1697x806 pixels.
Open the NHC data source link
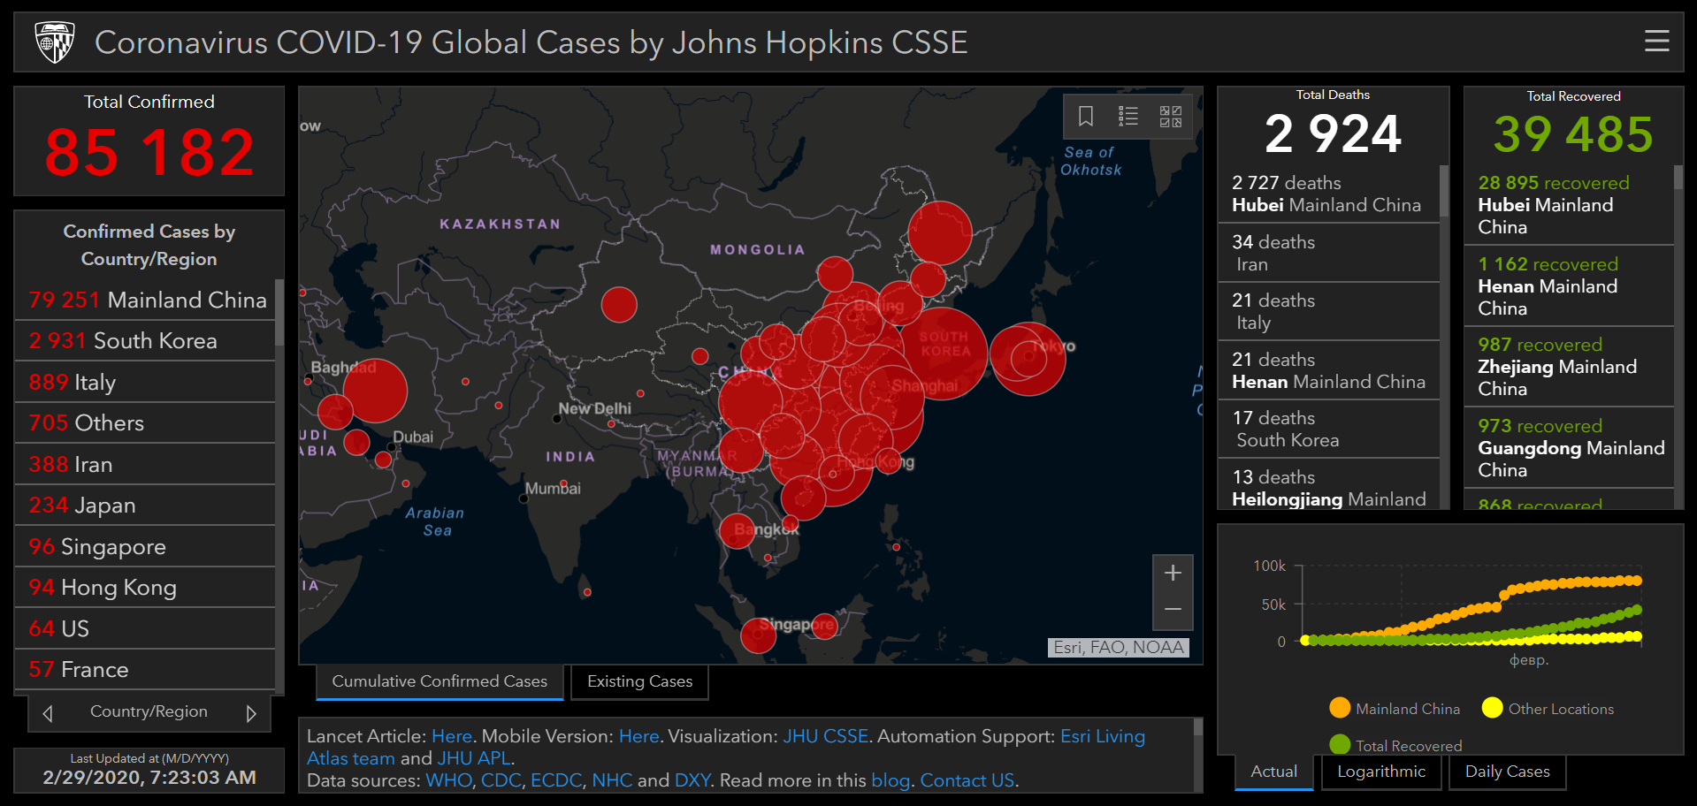coord(612,780)
